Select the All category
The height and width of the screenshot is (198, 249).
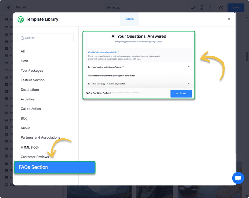tap(23, 51)
